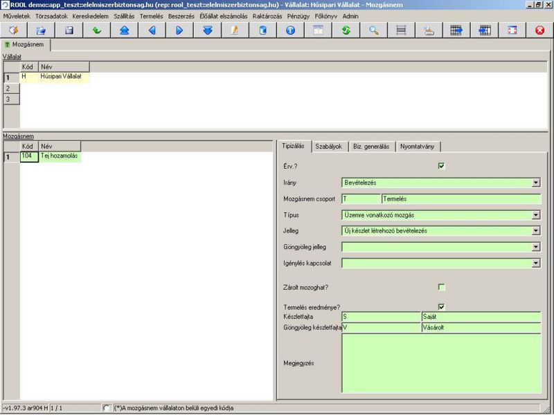Click into the Megjegyzés text area
The height and width of the screenshot is (415, 554).
click(440, 362)
